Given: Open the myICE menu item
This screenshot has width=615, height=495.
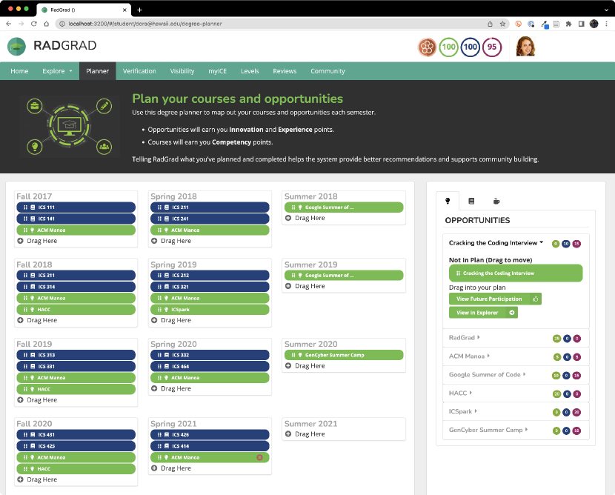Looking at the screenshot, I should point(217,71).
